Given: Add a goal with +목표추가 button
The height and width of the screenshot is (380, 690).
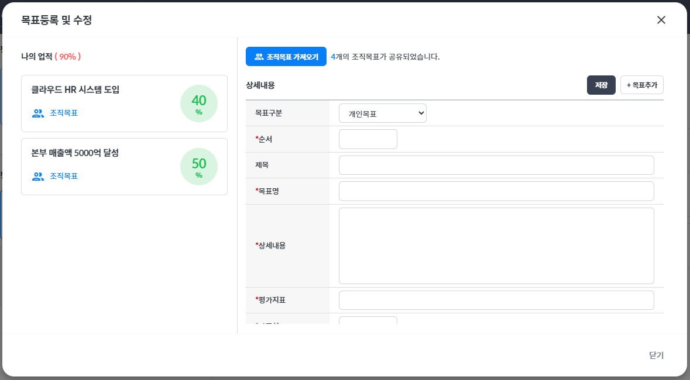Looking at the screenshot, I should pos(641,85).
